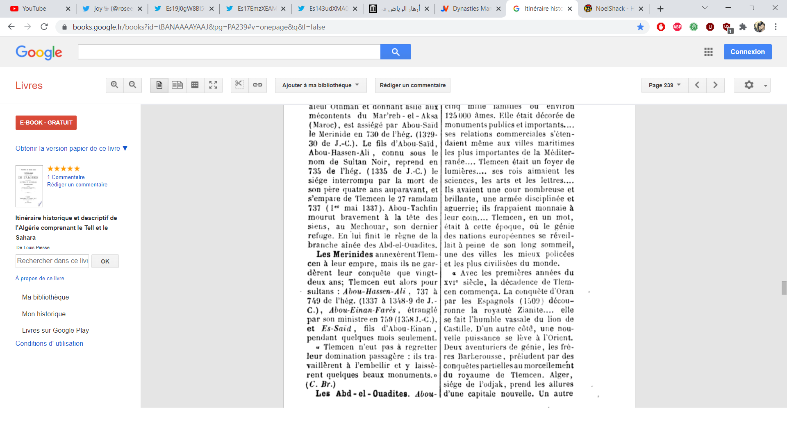Open the tab search chevron

(705, 8)
